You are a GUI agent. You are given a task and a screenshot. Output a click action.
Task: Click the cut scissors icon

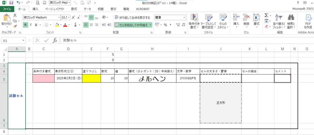pyautogui.click(x=15, y=16)
